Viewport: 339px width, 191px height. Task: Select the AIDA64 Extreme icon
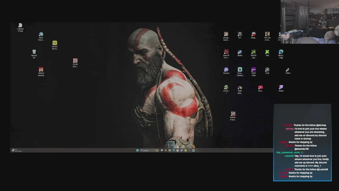pyautogui.click(x=41, y=72)
